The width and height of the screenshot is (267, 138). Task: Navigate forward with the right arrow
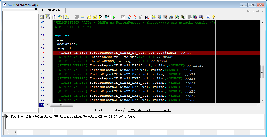pyautogui.click(x=258, y=11)
